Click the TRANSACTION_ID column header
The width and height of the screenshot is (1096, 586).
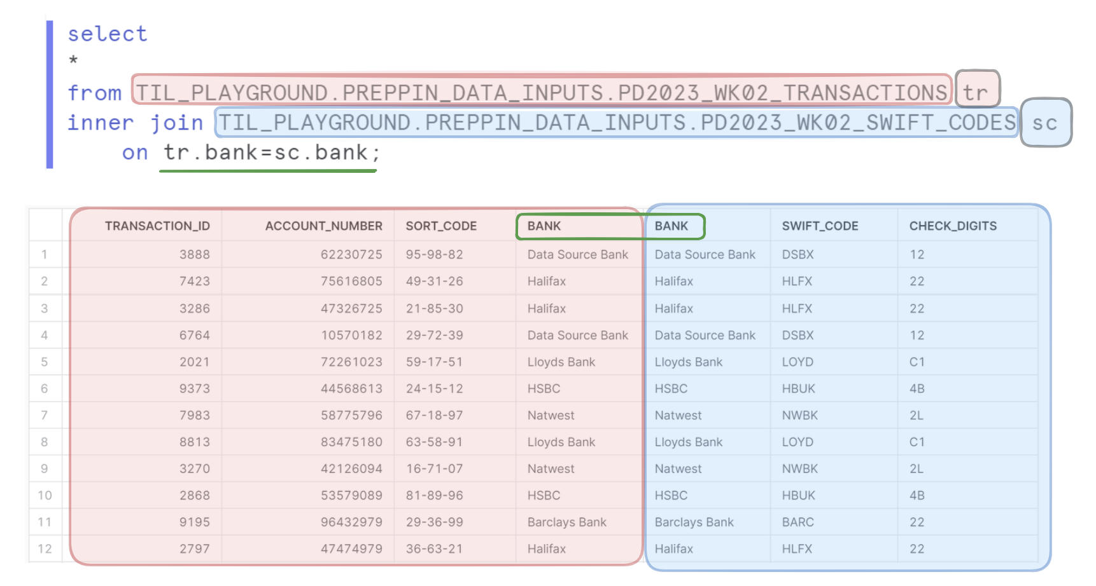click(x=157, y=226)
